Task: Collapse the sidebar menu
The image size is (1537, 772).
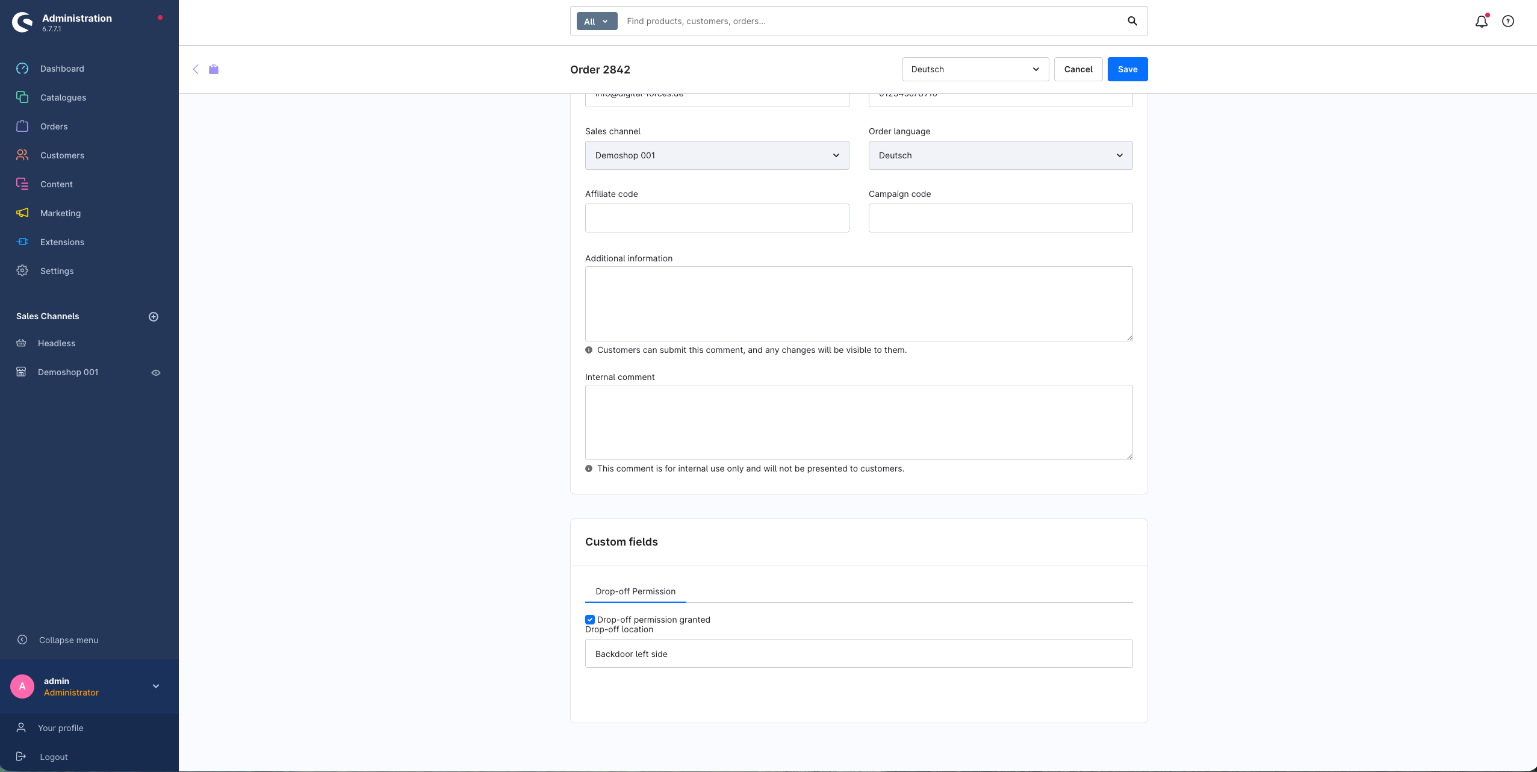Action: click(x=68, y=640)
